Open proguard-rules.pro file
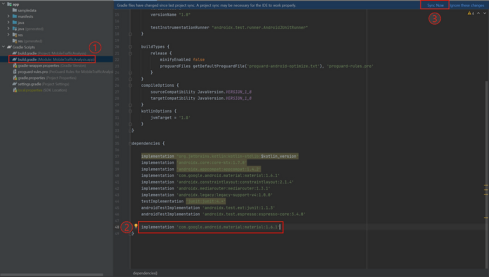This screenshot has width=489, height=277. pos(62,72)
